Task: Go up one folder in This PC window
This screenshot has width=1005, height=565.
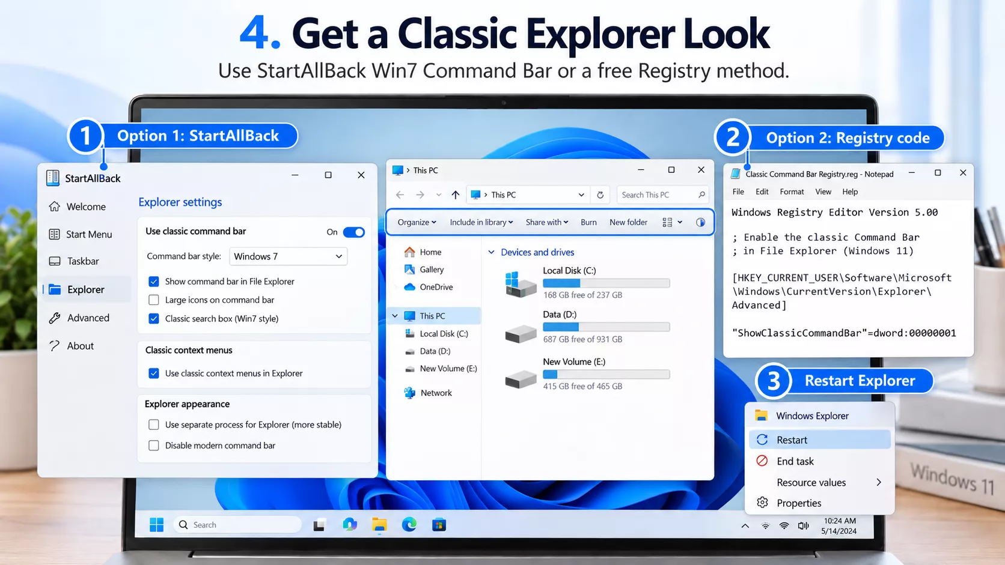Action: tap(456, 195)
